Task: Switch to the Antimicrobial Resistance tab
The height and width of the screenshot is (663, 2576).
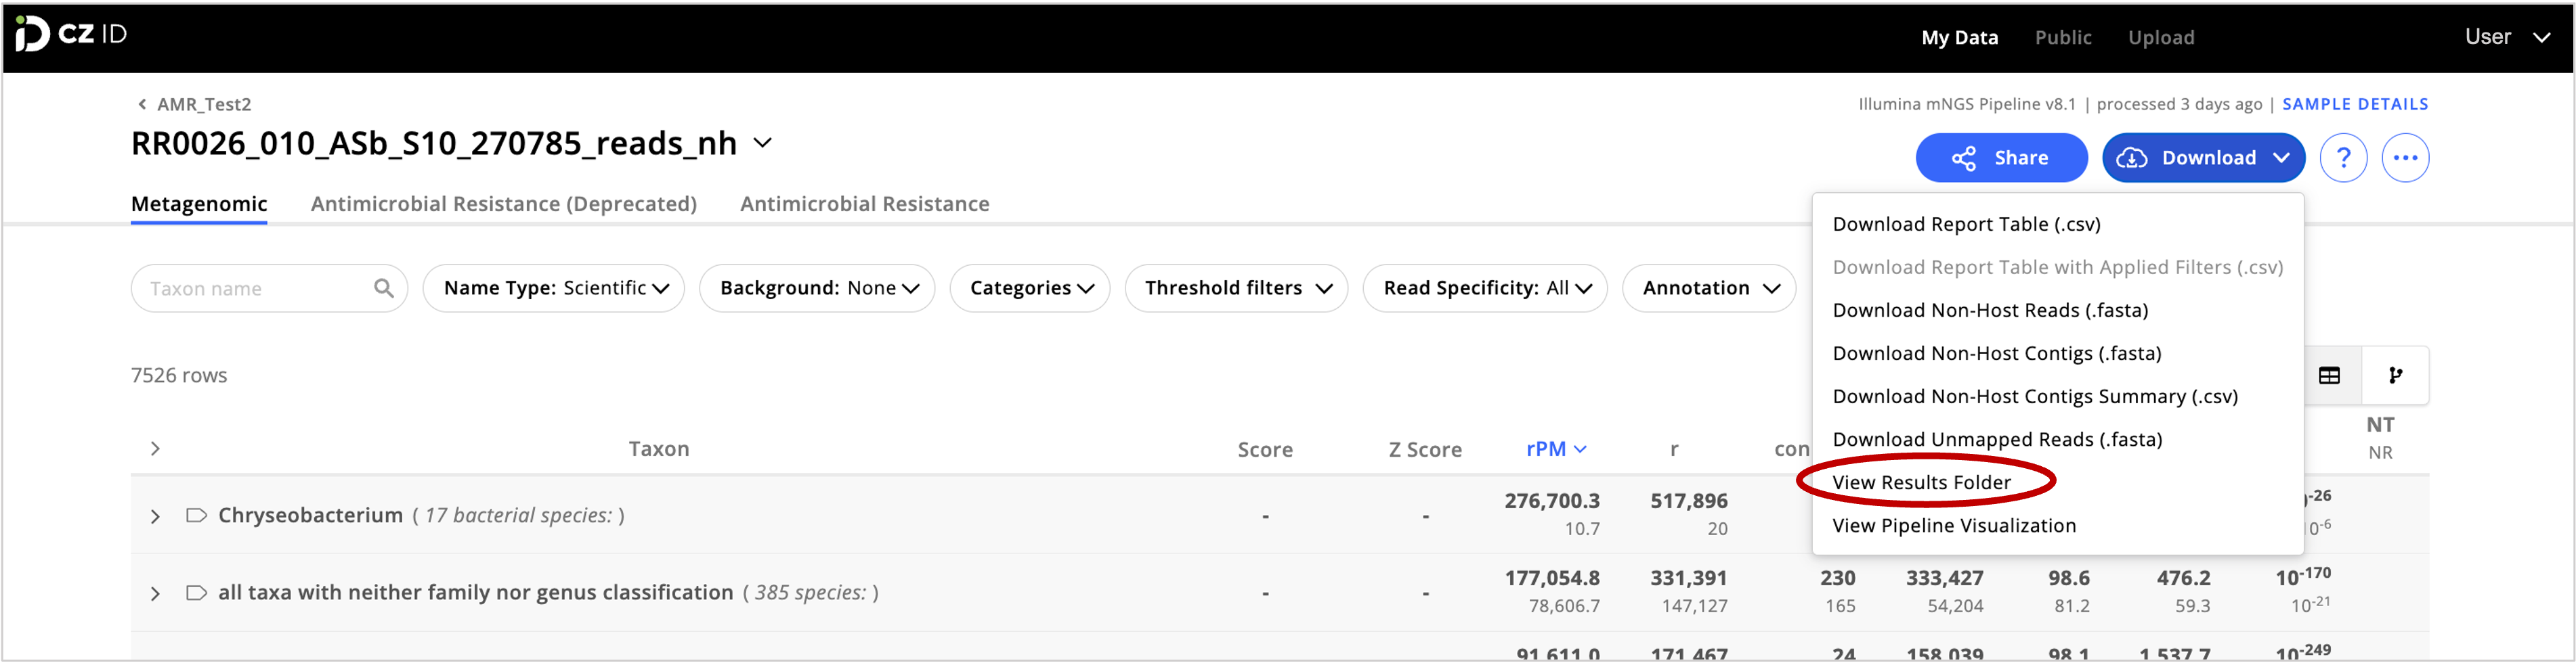Action: (864, 204)
